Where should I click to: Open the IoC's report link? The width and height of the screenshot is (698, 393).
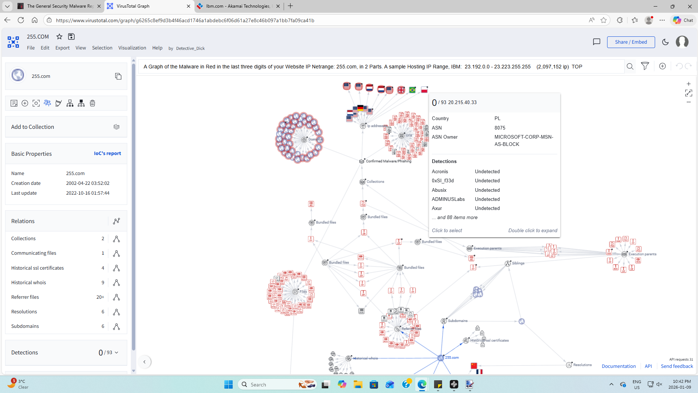tap(107, 153)
